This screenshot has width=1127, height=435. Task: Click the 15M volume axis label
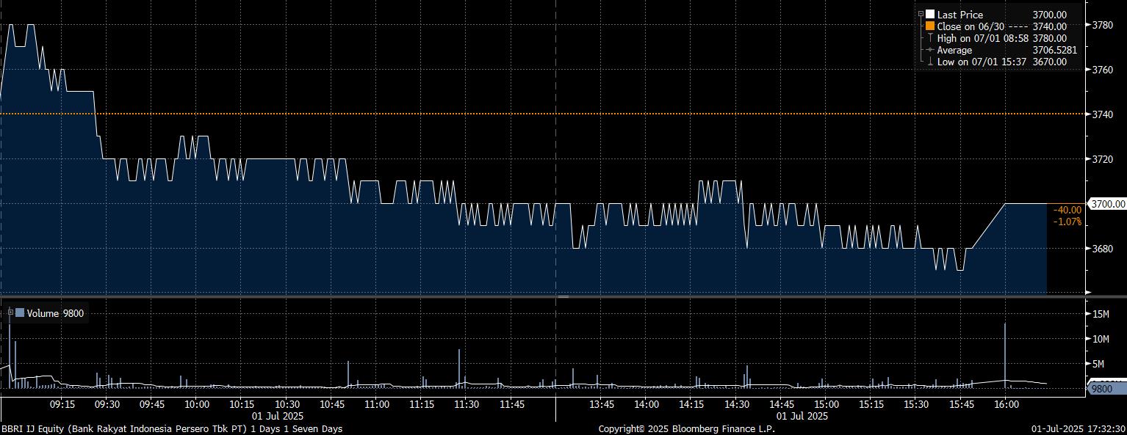(1101, 314)
